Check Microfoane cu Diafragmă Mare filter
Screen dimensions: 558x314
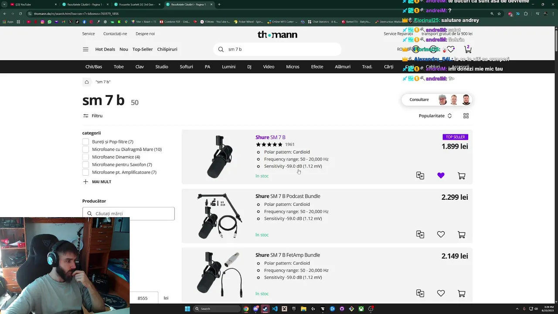85,149
